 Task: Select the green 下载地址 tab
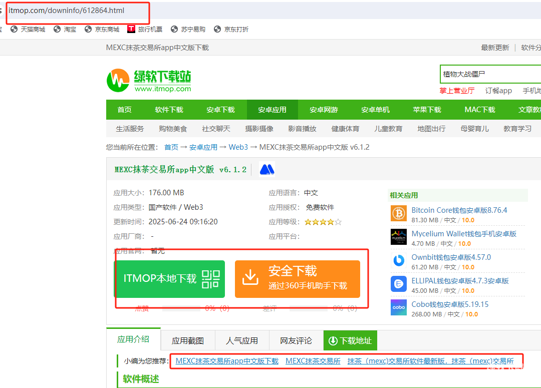tap(350, 341)
